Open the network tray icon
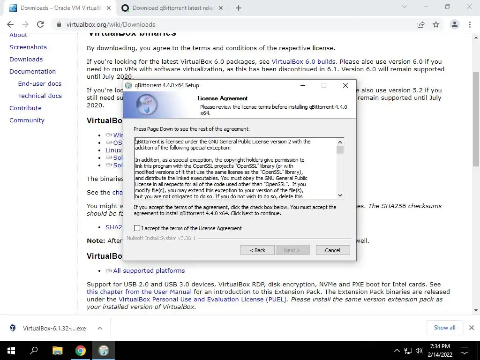Screen dimensions: 480x360 tap(408, 351)
